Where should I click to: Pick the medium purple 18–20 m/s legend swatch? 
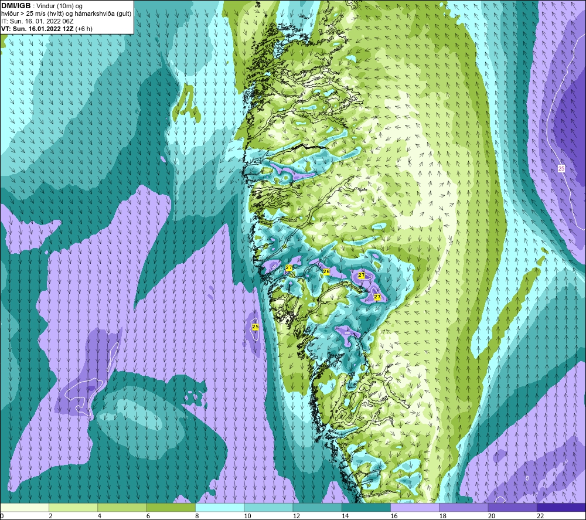tap(464, 508)
